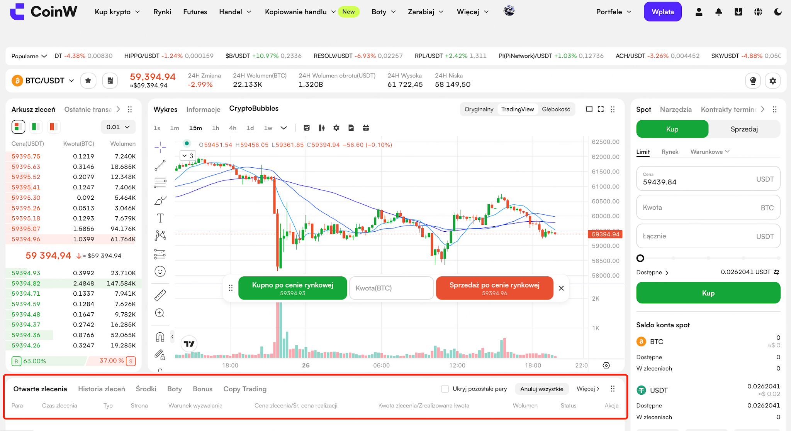791x431 pixels.
Task: Open chart settings gear in toolbar
Action: click(x=336, y=128)
